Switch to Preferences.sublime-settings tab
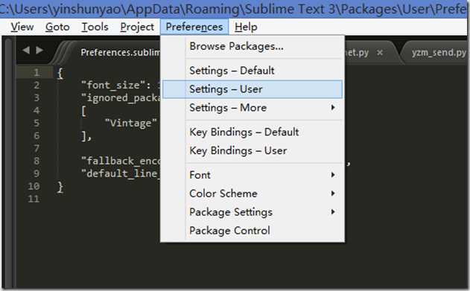Viewport: 470px width, 291px height. click(120, 53)
